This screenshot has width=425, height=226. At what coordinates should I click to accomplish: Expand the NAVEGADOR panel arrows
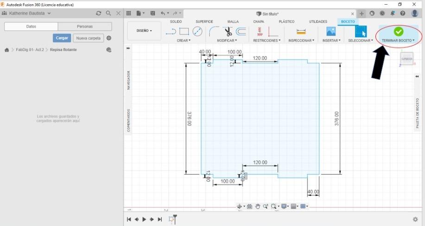coord(128,48)
